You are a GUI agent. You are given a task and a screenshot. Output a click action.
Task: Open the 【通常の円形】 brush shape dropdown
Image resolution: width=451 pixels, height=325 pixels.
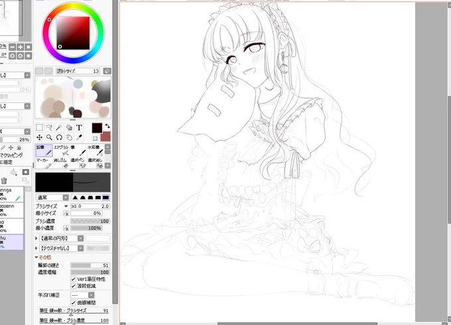tap(61, 238)
